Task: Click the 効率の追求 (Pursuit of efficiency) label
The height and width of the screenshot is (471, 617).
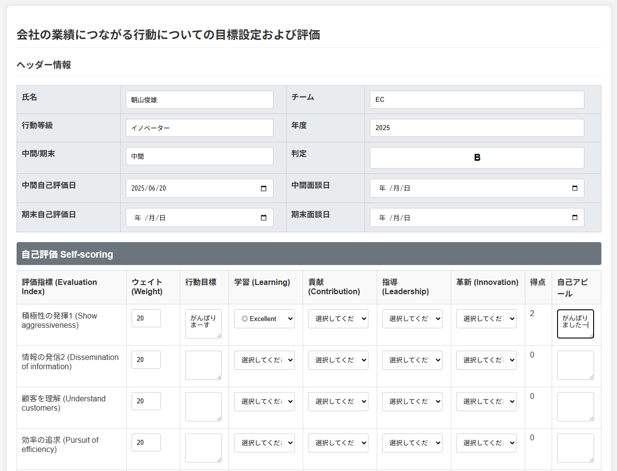Action: [60, 445]
